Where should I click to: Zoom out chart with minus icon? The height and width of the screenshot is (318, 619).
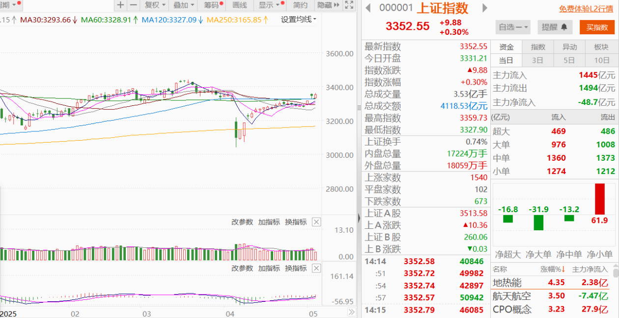(133, 5)
